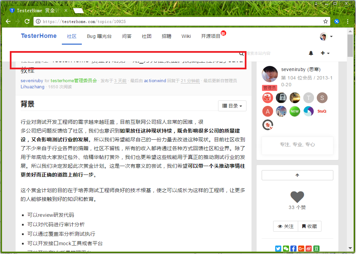Open the plus create-new dropdown

(325, 53)
